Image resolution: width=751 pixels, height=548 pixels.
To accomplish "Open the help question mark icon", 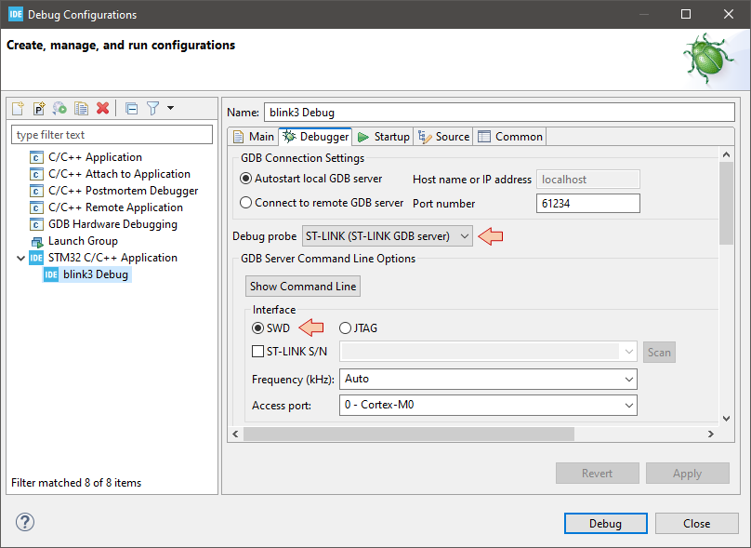I will pyautogui.click(x=25, y=522).
